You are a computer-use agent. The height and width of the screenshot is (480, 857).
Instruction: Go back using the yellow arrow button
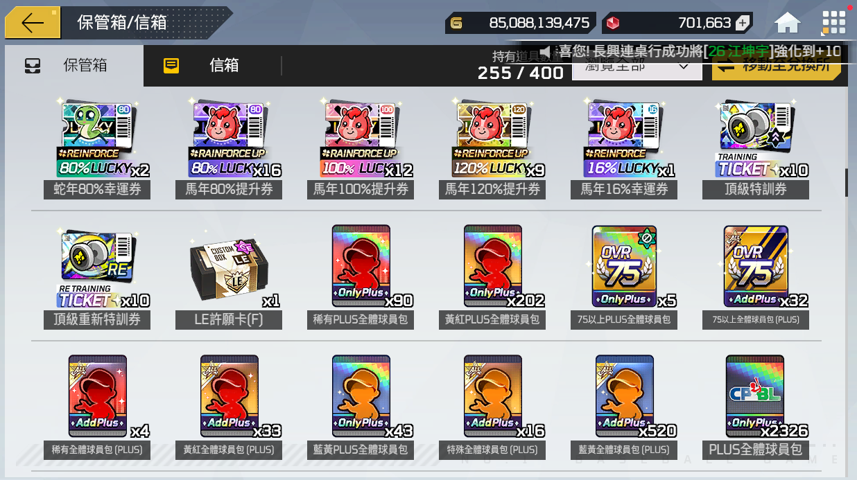click(33, 23)
